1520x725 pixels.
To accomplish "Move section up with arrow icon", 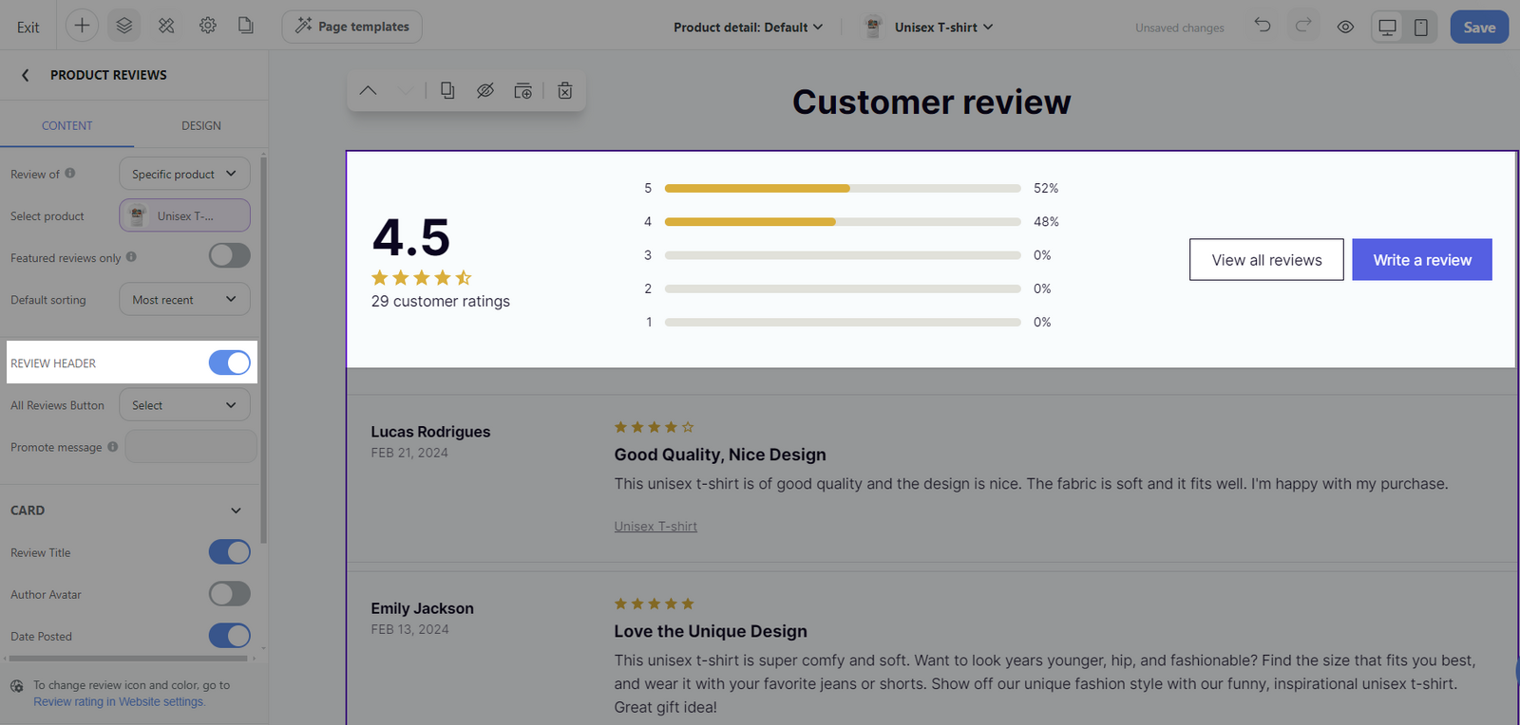I will pyautogui.click(x=368, y=90).
